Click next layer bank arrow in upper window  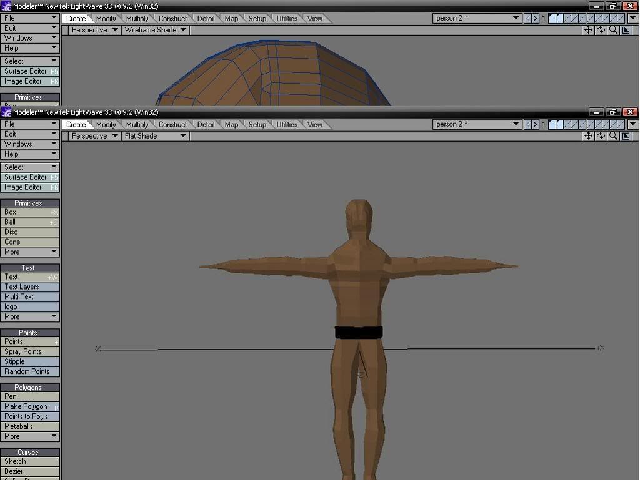(535, 18)
